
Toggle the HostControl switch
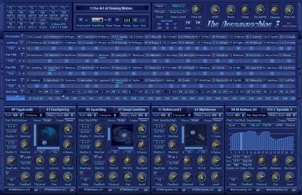(x=81, y=20)
